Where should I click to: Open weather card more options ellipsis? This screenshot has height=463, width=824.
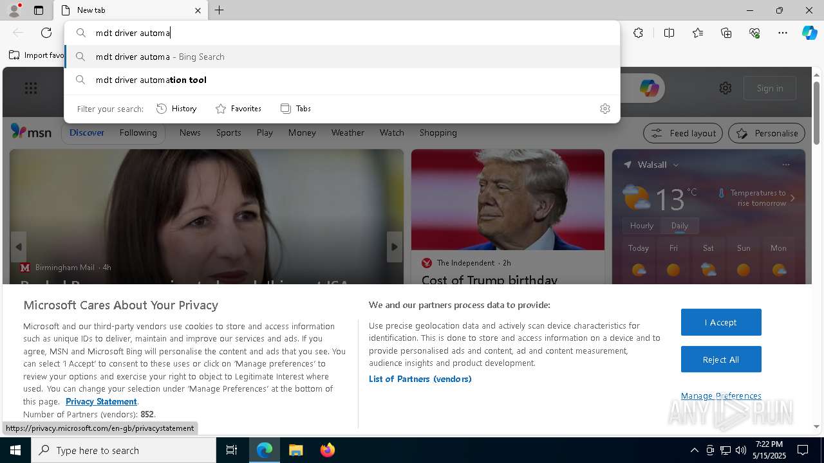click(x=786, y=165)
